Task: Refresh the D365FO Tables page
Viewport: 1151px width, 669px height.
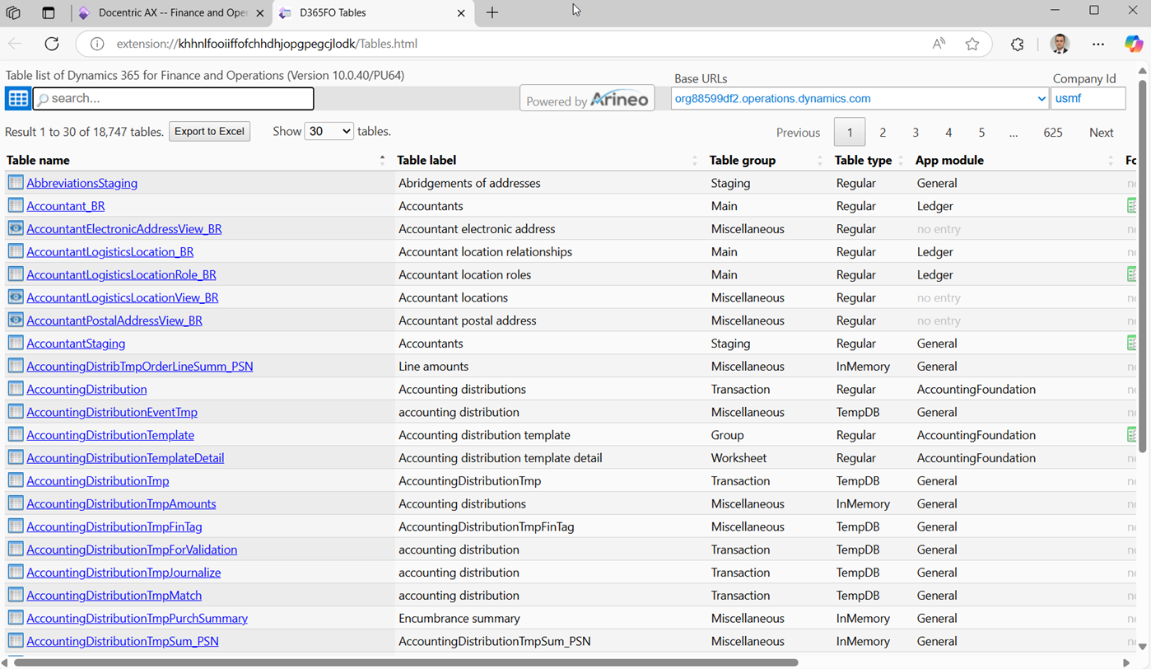Action: 52,44
